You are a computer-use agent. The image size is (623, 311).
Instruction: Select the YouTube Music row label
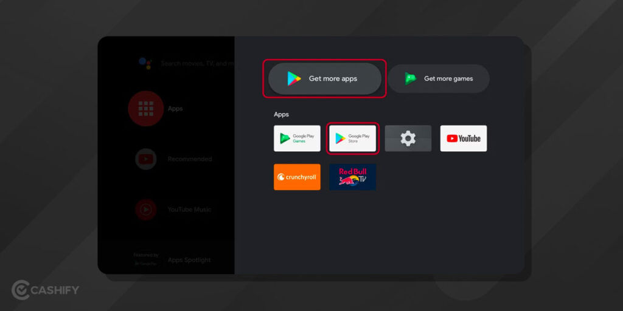point(190,210)
